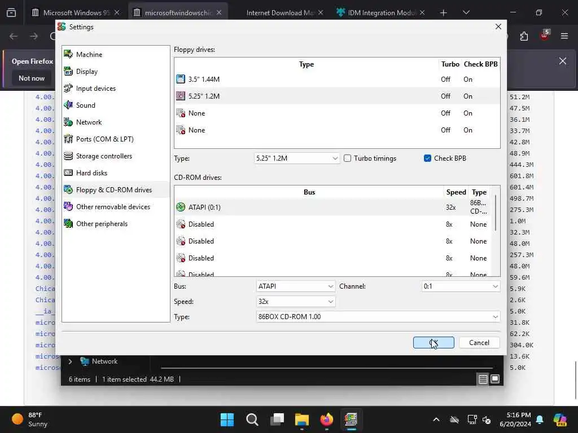Click the CD-ROM drives list scrollbar
Screen dimensions: 578x433
pos(496,214)
